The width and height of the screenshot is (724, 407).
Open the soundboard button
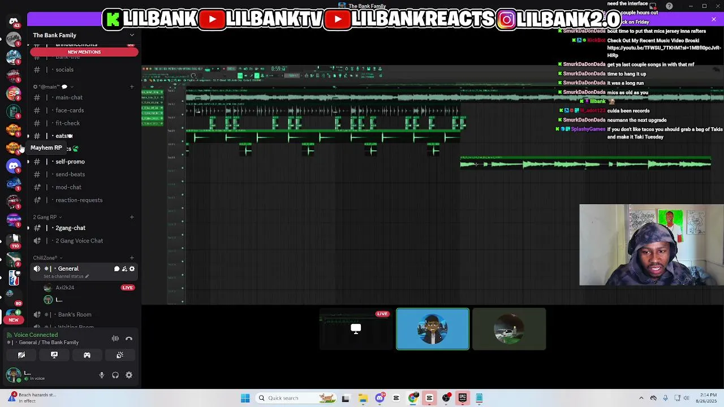click(120, 355)
